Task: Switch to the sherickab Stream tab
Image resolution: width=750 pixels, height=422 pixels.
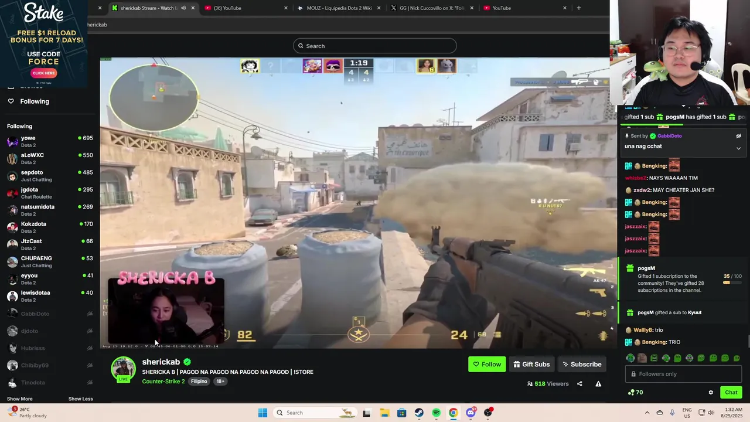Action: (152, 8)
